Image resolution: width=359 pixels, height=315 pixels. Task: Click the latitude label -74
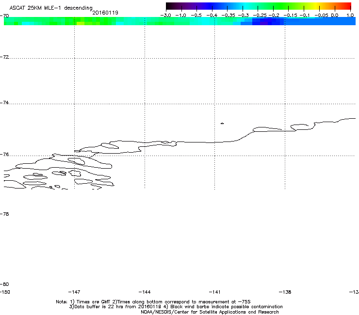4,103
